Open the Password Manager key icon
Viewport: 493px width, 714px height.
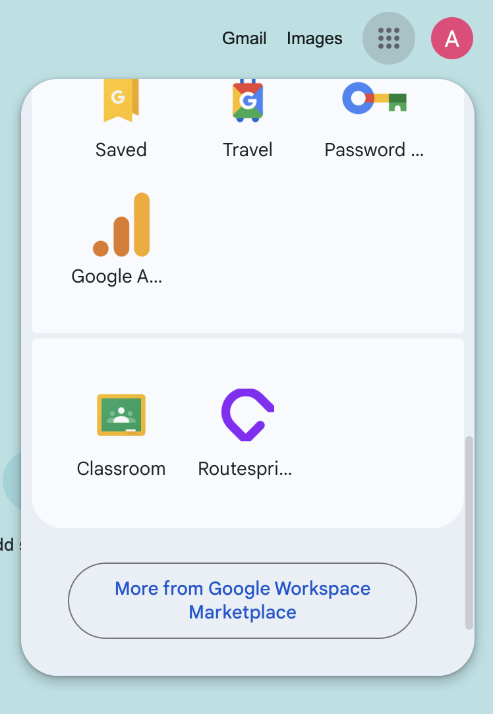[374, 98]
